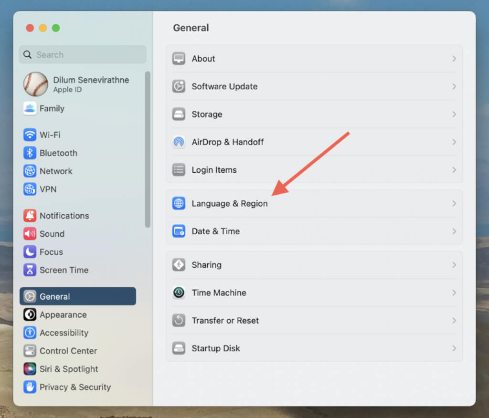Viewport: 489px width, 418px height.
Task: Click the Network globe sidebar icon
Action: click(x=30, y=171)
